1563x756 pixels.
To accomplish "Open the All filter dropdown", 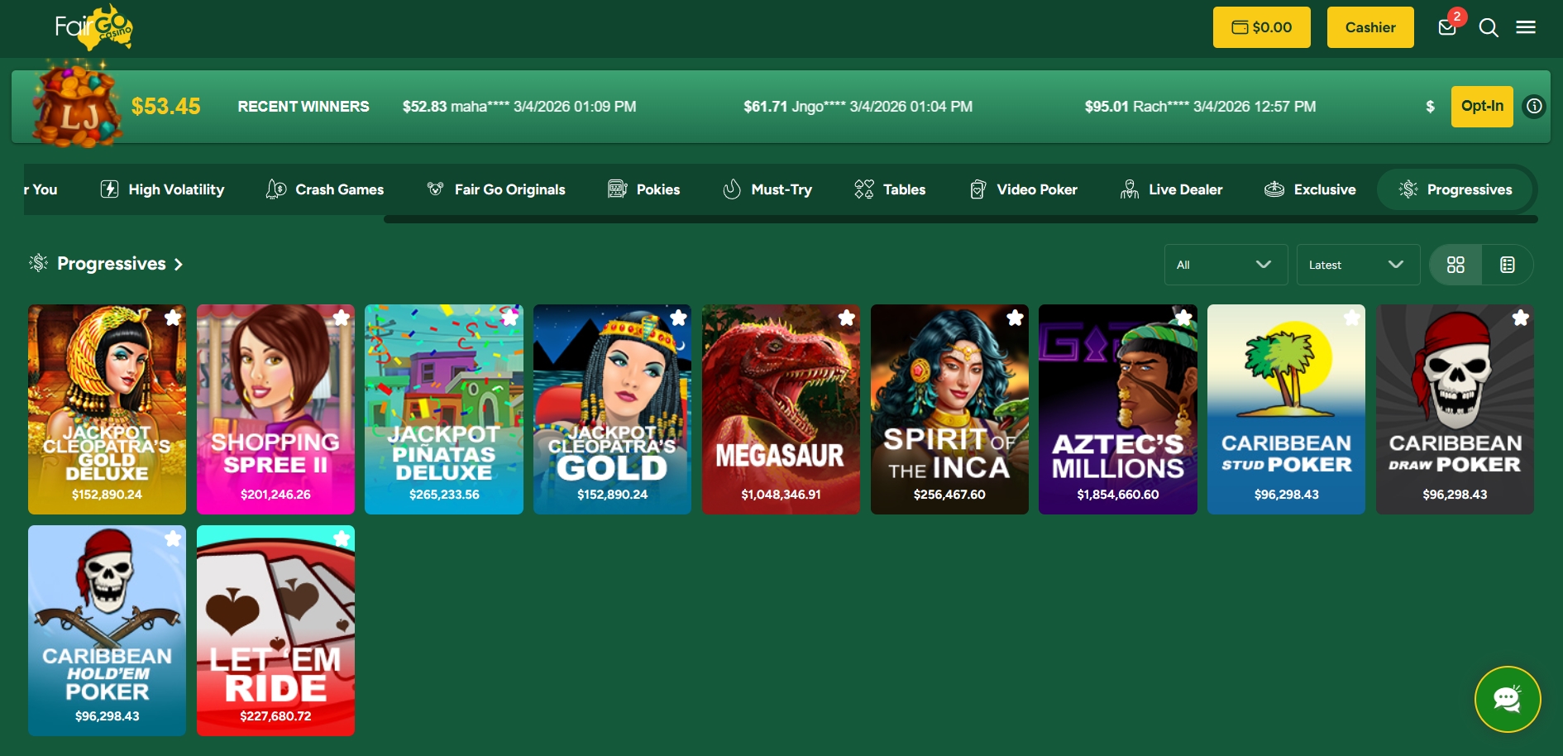I will [1226, 265].
